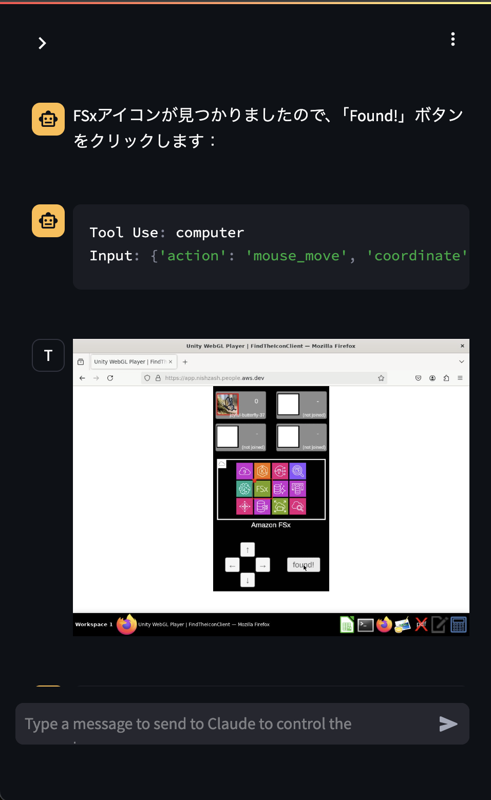Select the pink cloud magnifier tile
This screenshot has width=491, height=800.
(x=297, y=506)
